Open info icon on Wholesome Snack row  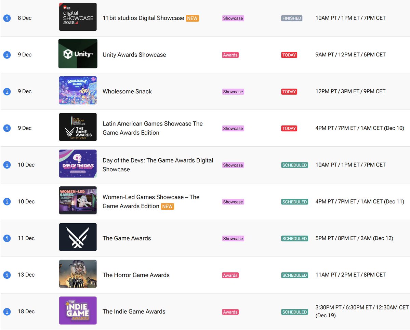pyautogui.click(x=7, y=92)
